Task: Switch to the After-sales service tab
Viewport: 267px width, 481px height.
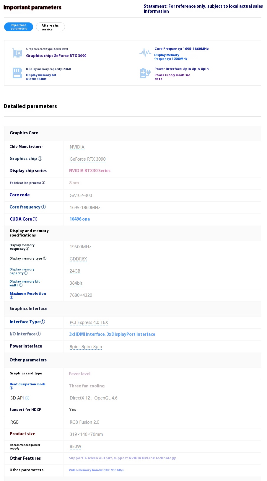Action: click(50, 27)
